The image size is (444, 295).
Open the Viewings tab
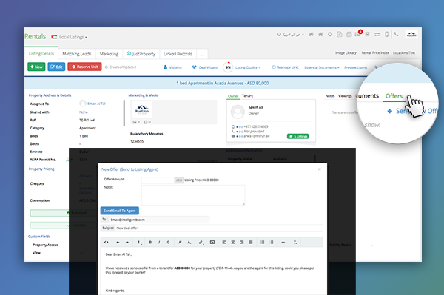pos(345,96)
